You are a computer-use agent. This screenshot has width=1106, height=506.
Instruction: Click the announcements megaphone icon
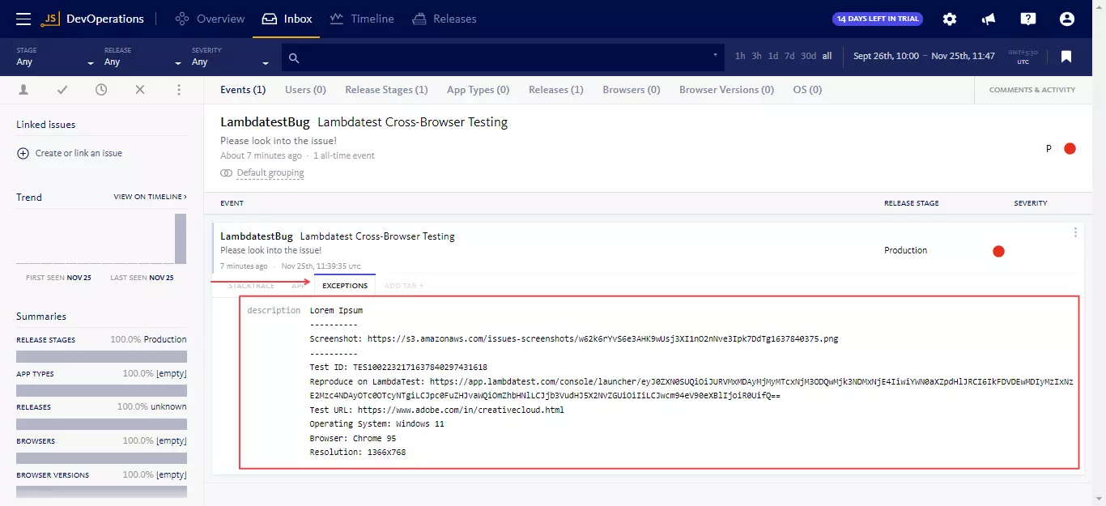tap(989, 19)
